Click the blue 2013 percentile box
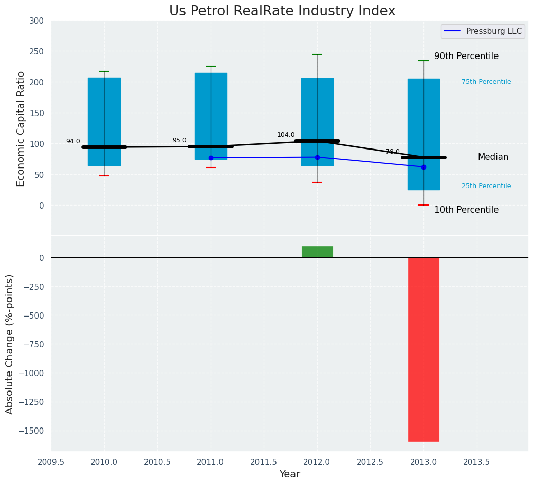Screen dimensions: 534x484 pyautogui.click(x=423, y=135)
